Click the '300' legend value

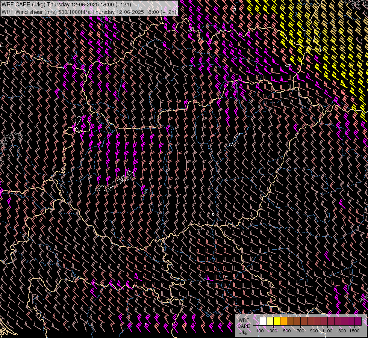click(273, 331)
